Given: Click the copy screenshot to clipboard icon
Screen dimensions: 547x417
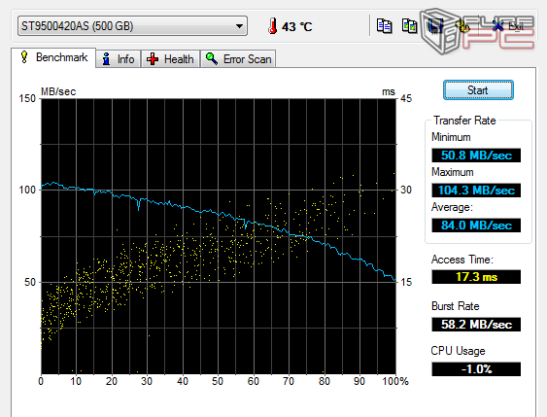Looking at the screenshot, I should pyautogui.click(x=410, y=26).
